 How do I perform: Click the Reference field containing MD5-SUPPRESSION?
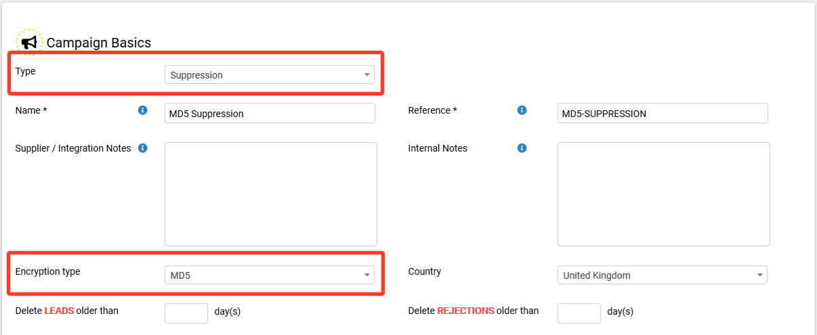click(663, 113)
